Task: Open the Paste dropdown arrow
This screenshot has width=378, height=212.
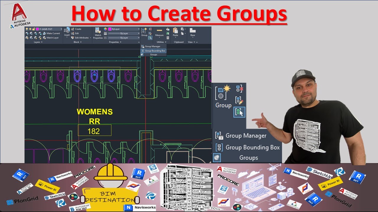Action: pyautogui.click(x=175, y=37)
